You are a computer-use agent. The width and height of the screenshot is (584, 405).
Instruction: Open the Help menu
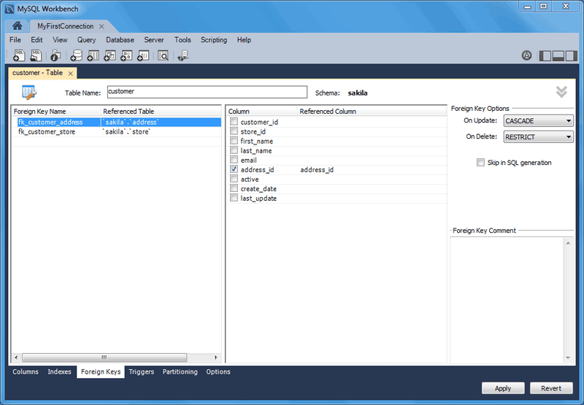[244, 40]
